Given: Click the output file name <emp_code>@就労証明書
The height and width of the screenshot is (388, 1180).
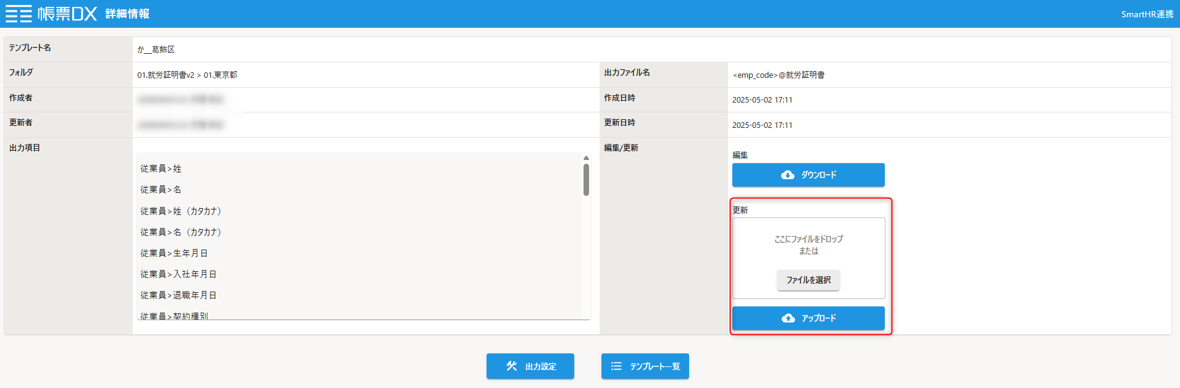Looking at the screenshot, I should click(x=778, y=75).
